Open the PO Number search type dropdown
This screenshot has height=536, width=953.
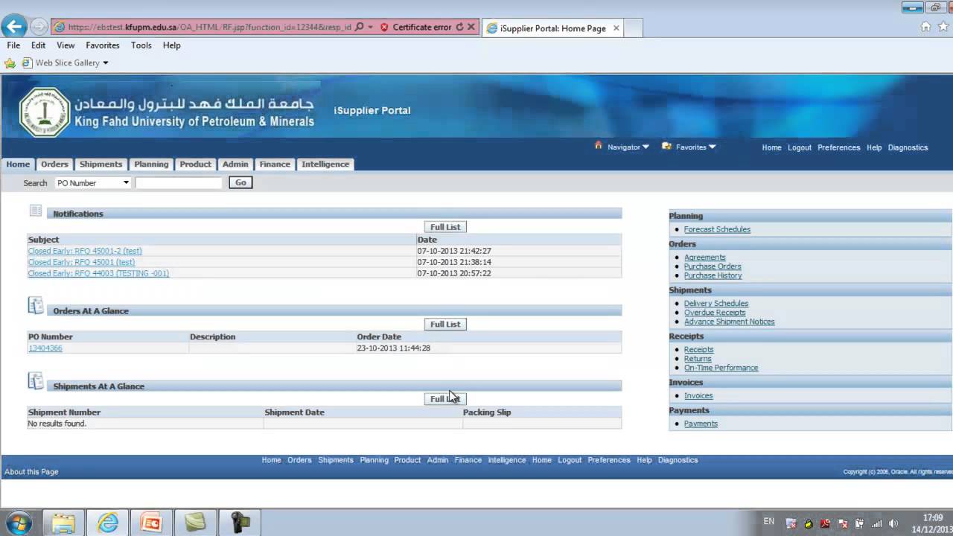click(x=93, y=182)
